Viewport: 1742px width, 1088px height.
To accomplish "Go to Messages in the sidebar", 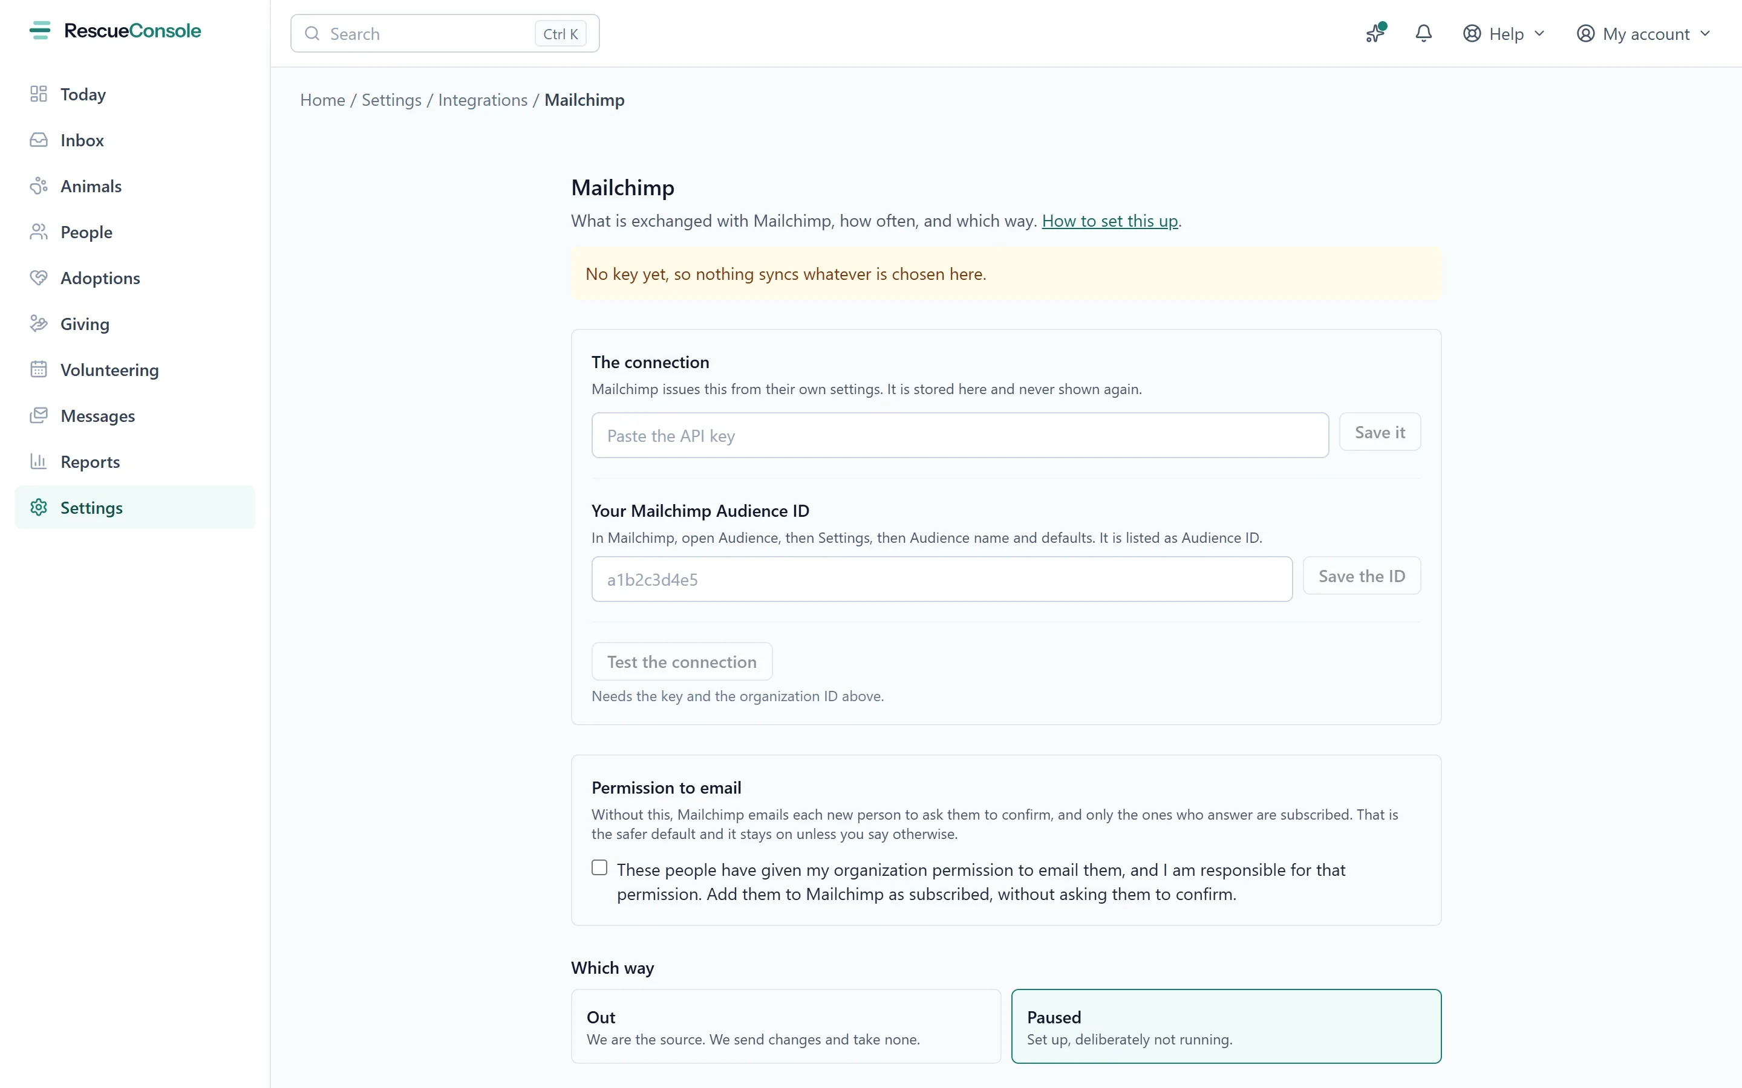I will click(135, 416).
